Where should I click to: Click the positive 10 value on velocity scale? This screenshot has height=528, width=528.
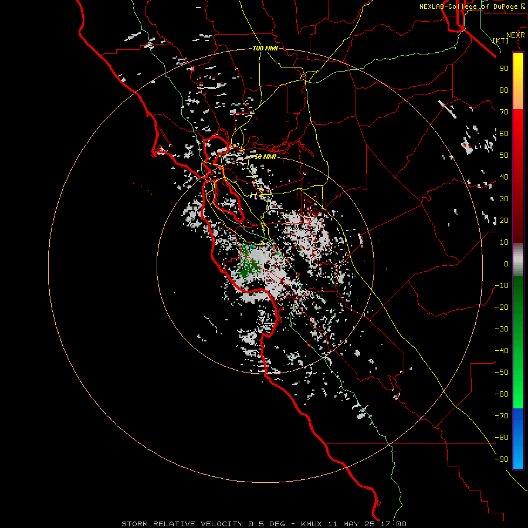tap(504, 242)
